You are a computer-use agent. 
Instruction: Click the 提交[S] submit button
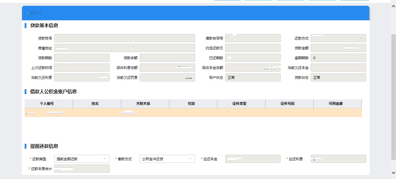pos(34,13)
